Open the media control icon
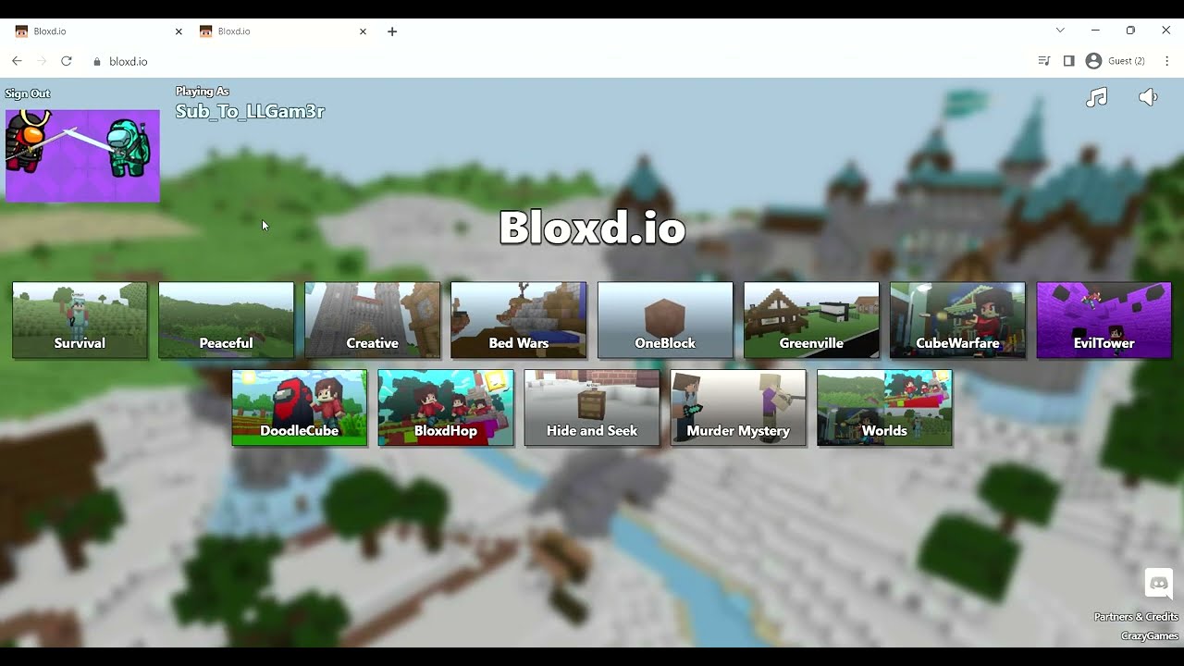The height and width of the screenshot is (666, 1184). [1044, 61]
